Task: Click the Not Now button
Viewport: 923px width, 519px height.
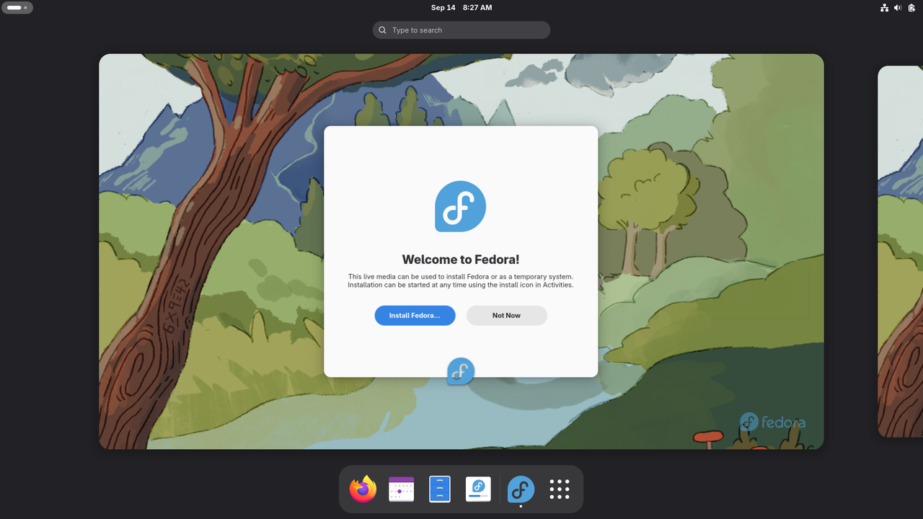Action: click(506, 316)
